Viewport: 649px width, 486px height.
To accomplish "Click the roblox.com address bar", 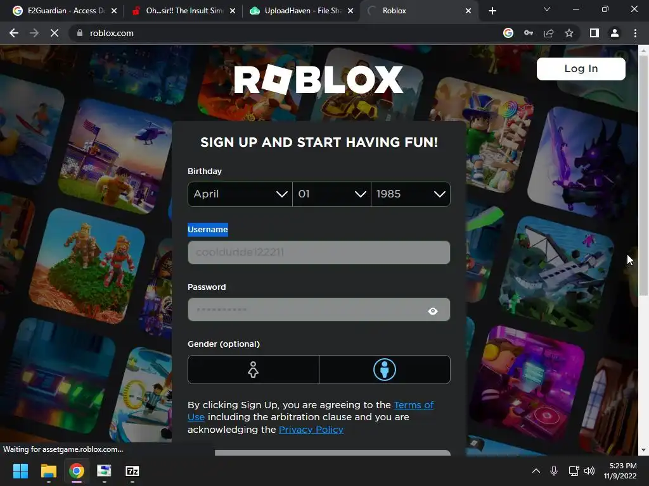I will 286,33.
